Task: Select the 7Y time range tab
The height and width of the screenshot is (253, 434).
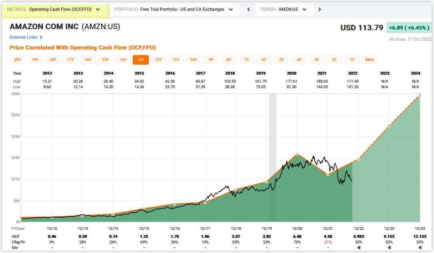Action: (246, 60)
